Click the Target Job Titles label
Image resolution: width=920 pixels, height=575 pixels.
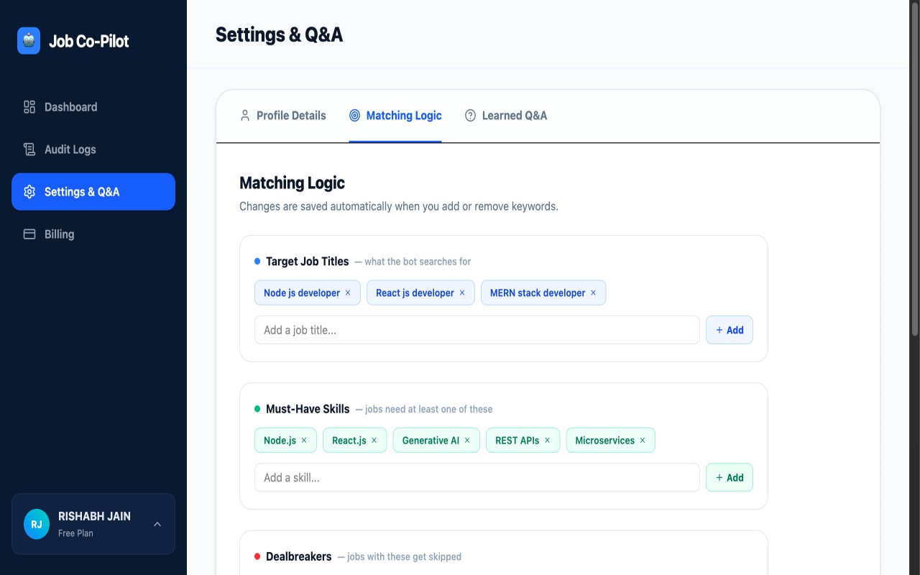[308, 262]
